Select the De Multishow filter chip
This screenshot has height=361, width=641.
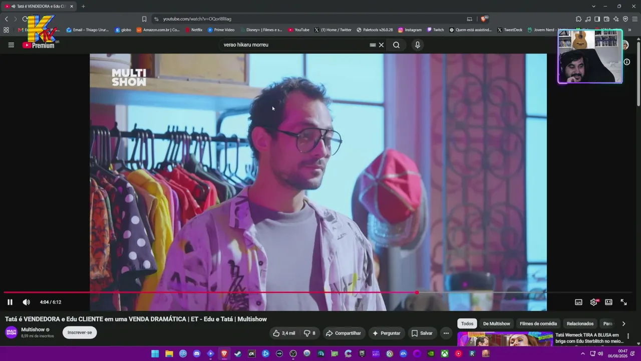pos(496,323)
